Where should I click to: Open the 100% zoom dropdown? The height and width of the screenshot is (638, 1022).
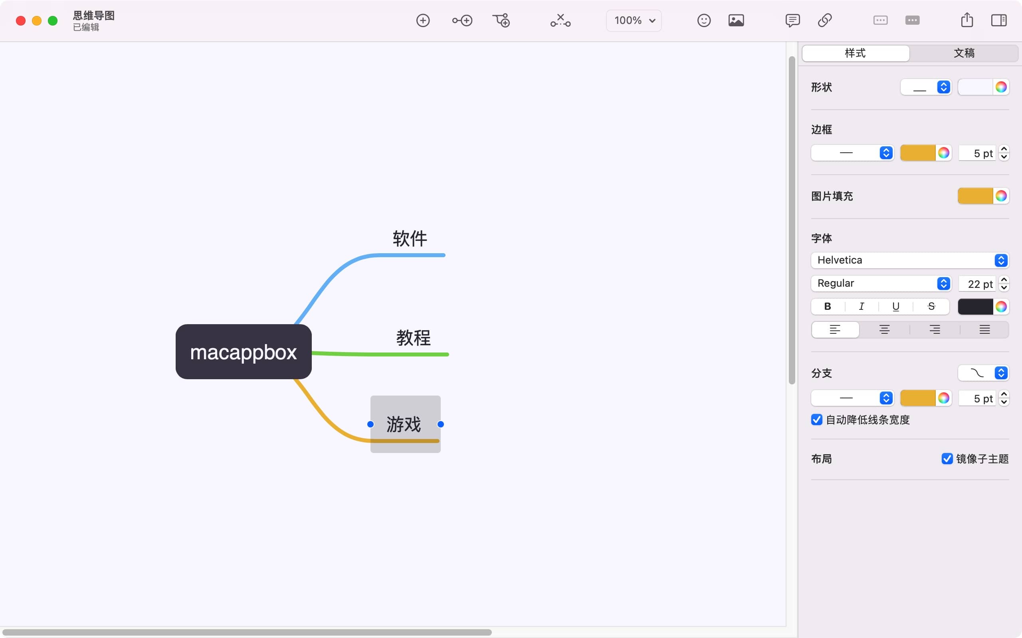click(x=634, y=20)
